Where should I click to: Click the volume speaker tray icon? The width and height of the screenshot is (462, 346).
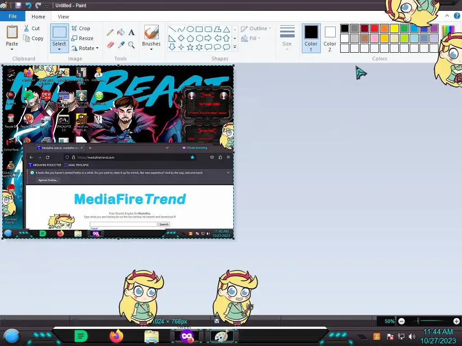tap(412, 336)
